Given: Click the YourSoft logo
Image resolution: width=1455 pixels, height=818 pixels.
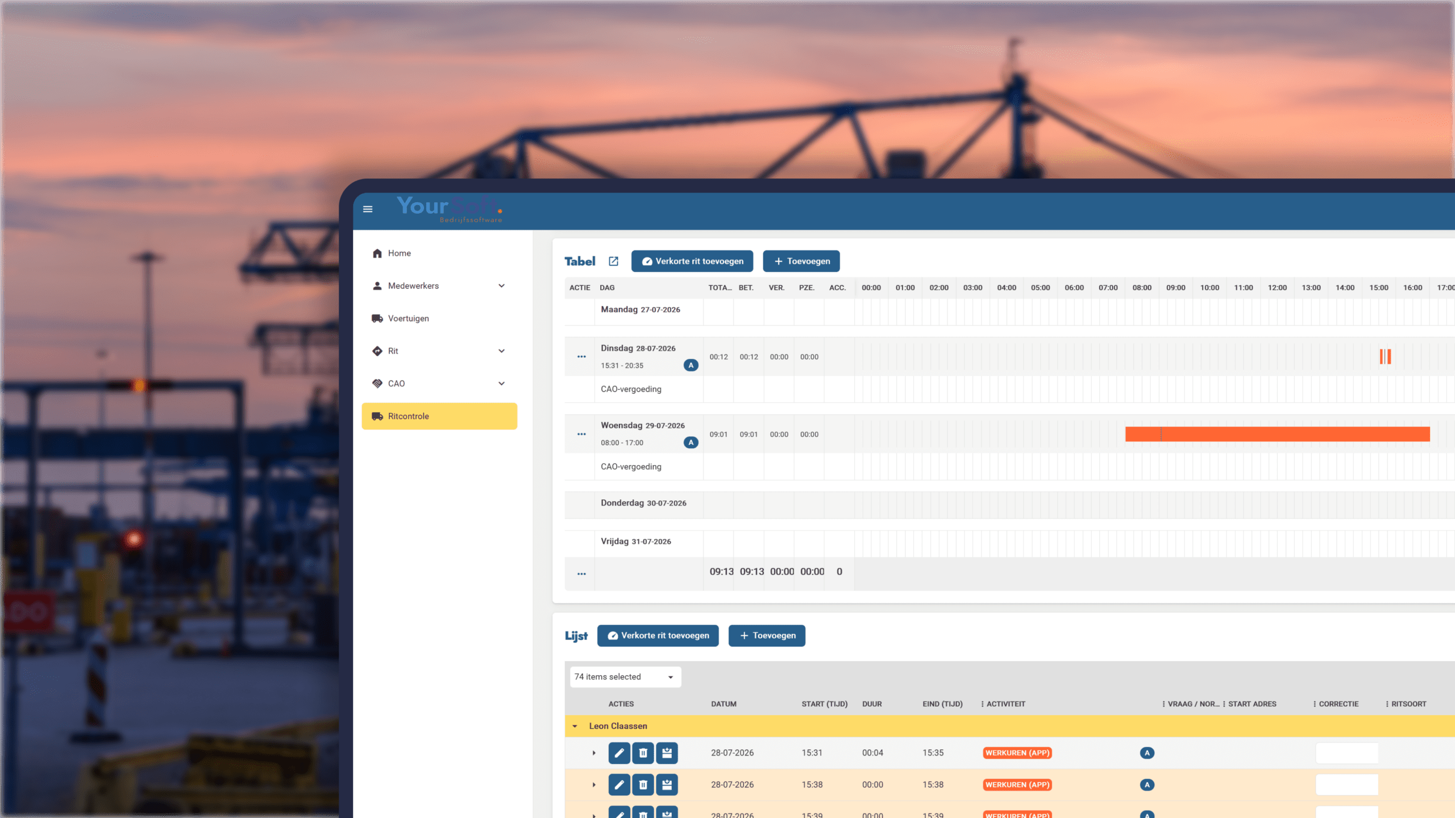Looking at the screenshot, I should [x=449, y=209].
